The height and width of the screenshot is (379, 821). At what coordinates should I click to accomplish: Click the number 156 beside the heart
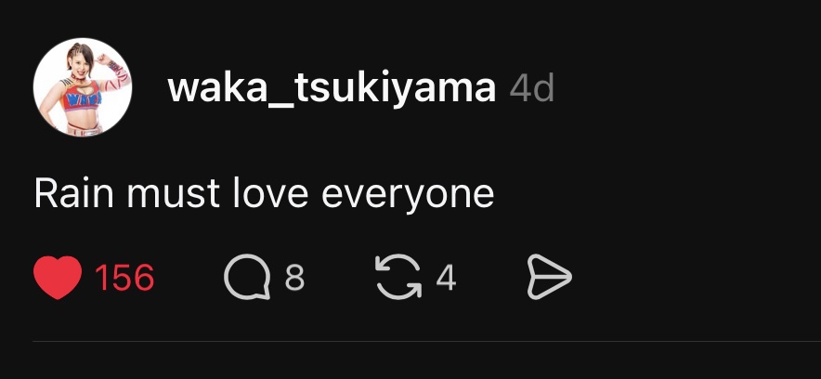coord(124,278)
